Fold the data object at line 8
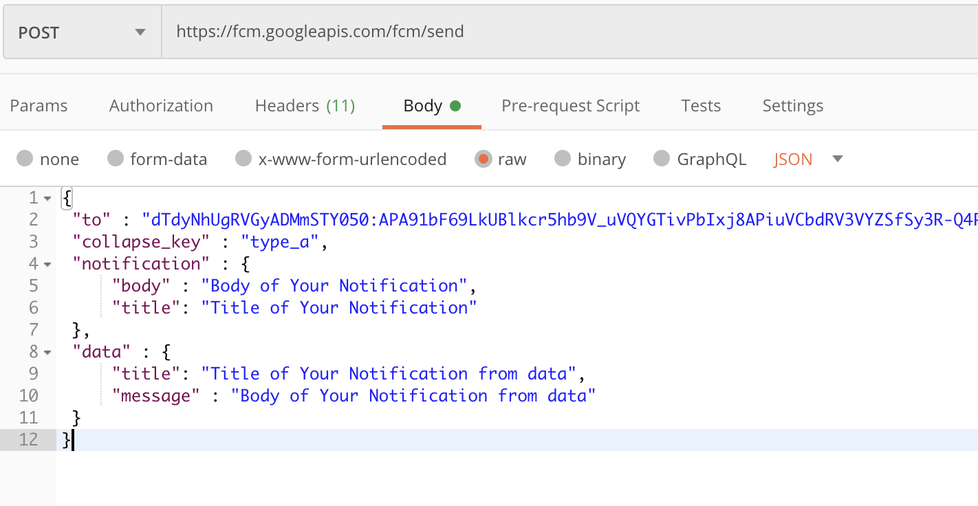The width and height of the screenshot is (978, 506). (47, 352)
